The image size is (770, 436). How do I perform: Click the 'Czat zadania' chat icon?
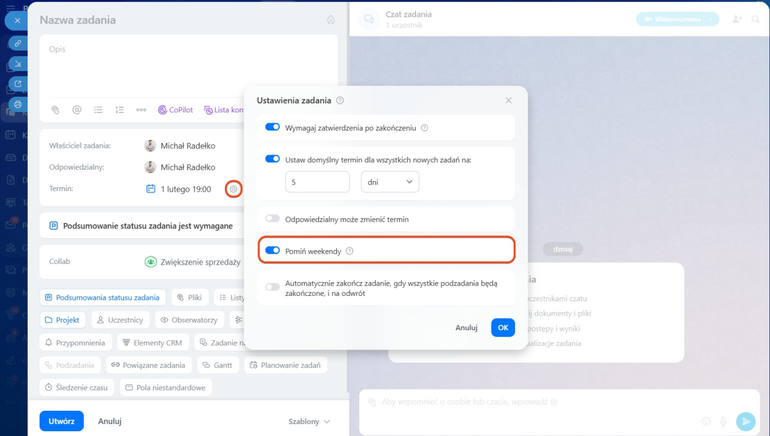point(368,19)
